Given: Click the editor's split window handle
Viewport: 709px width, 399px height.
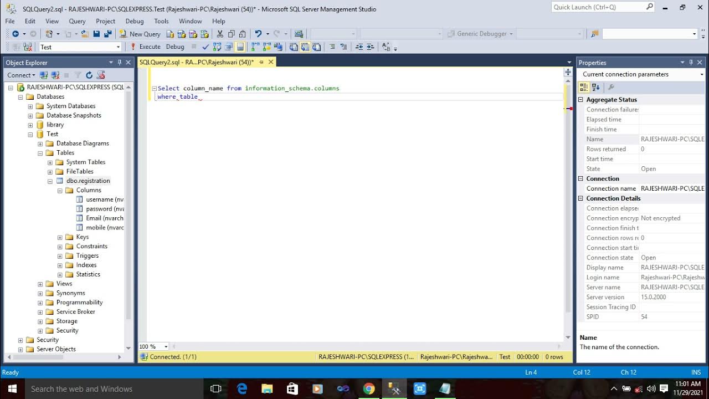Looking at the screenshot, I should pos(568,73).
